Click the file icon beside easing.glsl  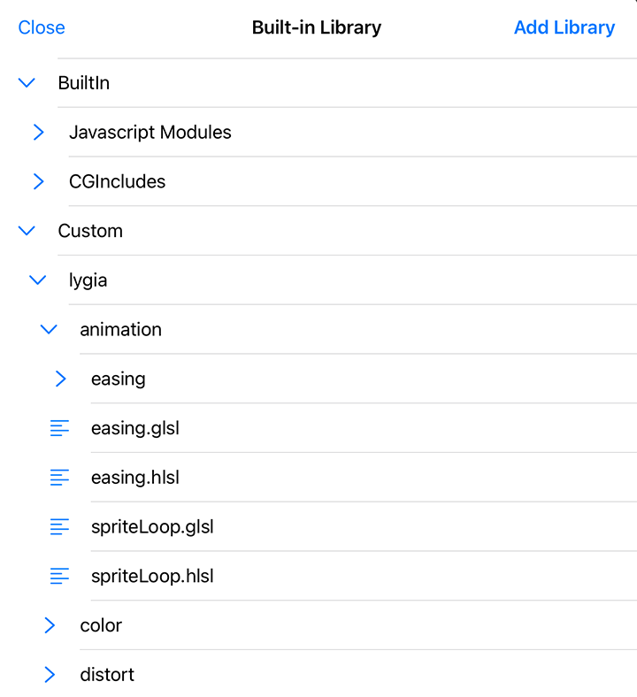(59, 428)
